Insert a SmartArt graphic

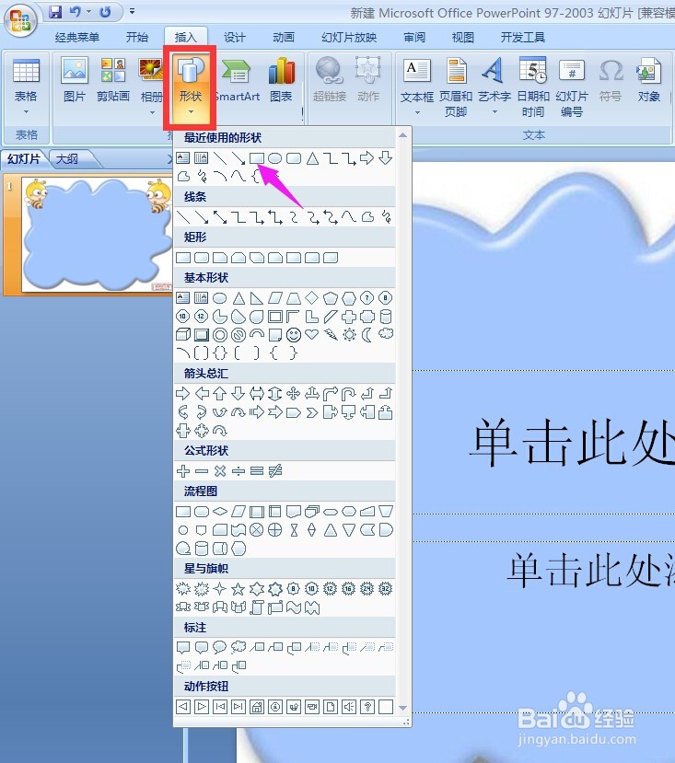coord(238,80)
